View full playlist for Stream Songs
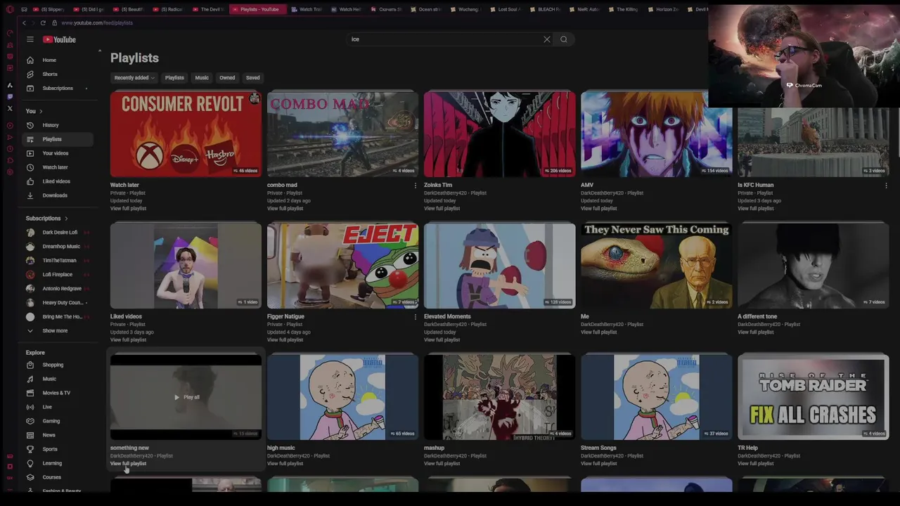The height and width of the screenshot is (506, 900). coord(598,464)
